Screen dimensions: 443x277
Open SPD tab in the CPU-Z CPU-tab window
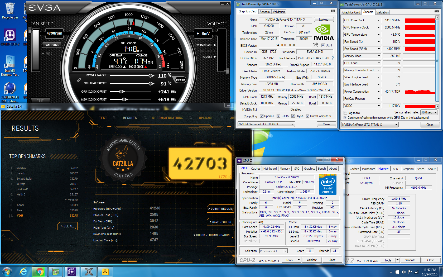[297, 169]
